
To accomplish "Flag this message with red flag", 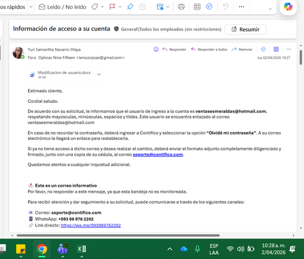I will click(112, 7).
